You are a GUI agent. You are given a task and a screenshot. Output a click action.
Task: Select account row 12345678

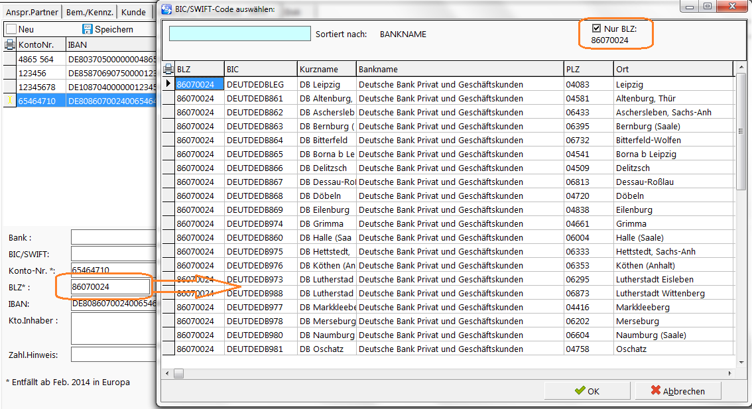click(87, 87)
